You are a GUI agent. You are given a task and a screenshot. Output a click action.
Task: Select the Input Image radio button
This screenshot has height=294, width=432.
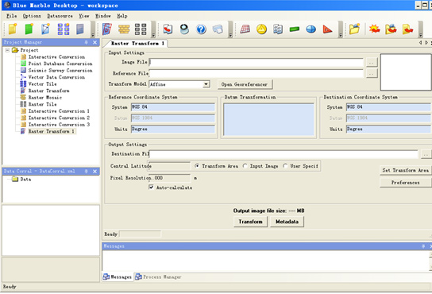[245, 166]
